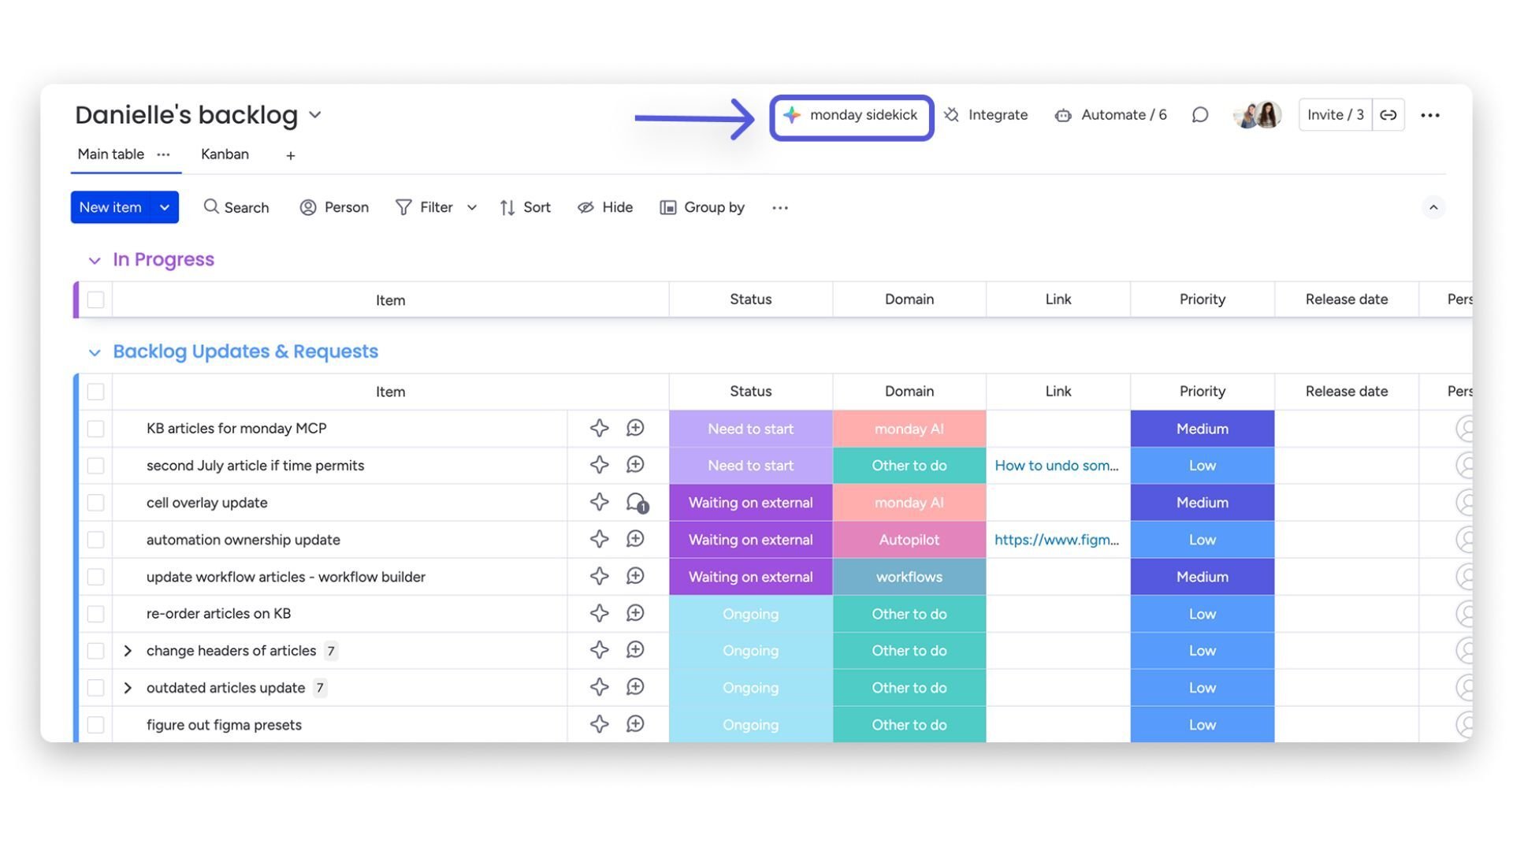
Task: Open updates for KB articles for monday MCP
Action: [635, 428]
